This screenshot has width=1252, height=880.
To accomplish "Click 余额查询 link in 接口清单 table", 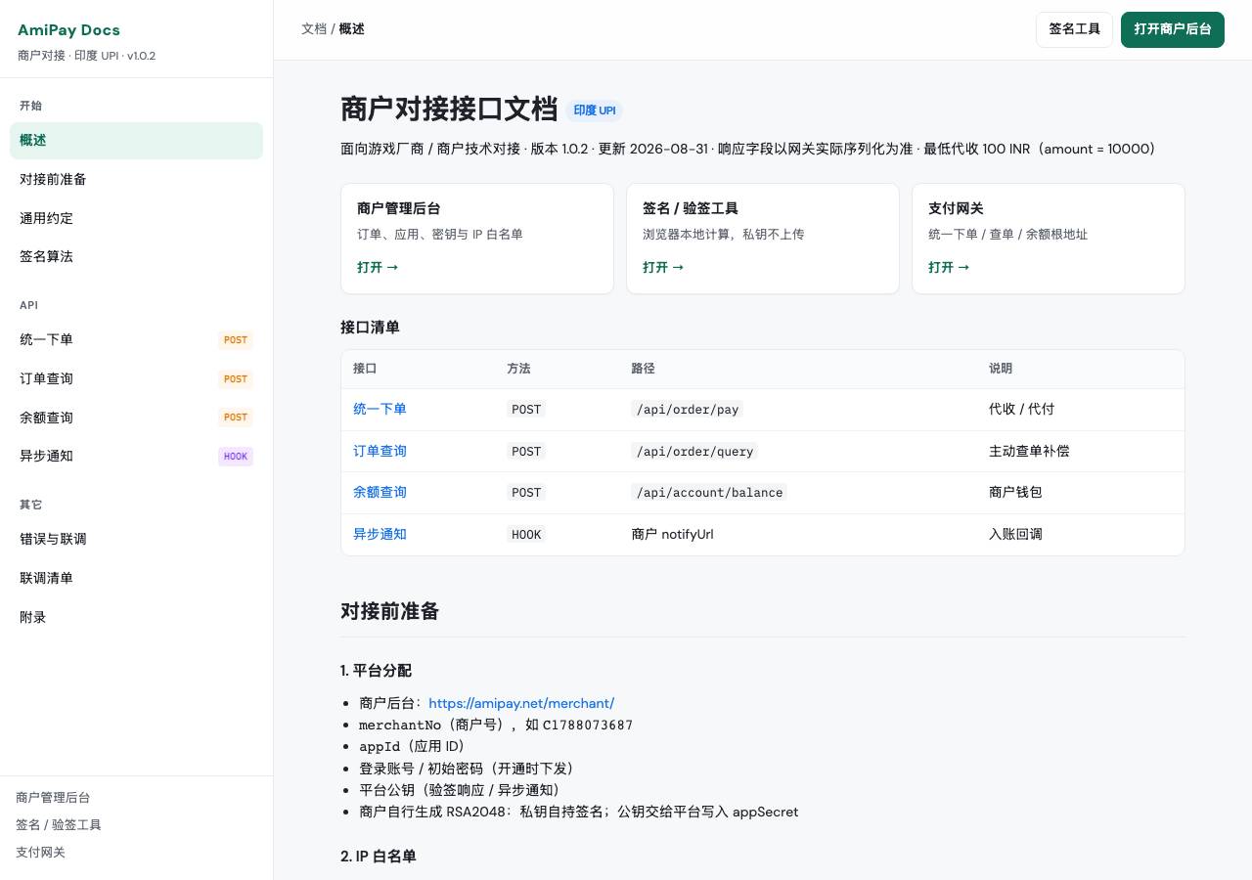I will point(380,492).
